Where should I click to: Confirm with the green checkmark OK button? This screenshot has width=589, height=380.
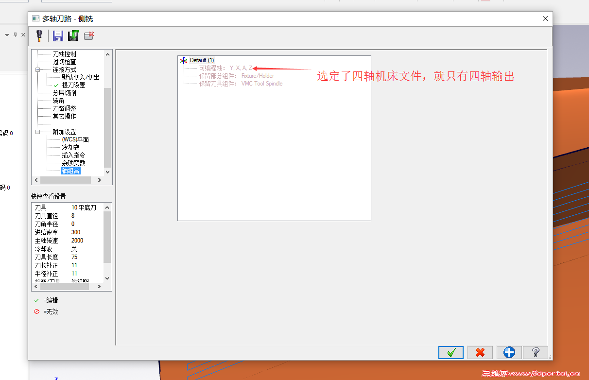coord(450,352)
